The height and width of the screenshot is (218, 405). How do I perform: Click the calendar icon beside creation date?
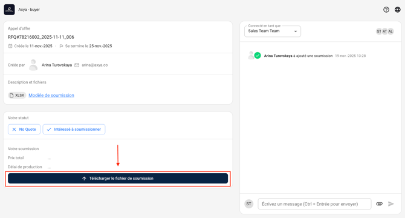[10, 46]
